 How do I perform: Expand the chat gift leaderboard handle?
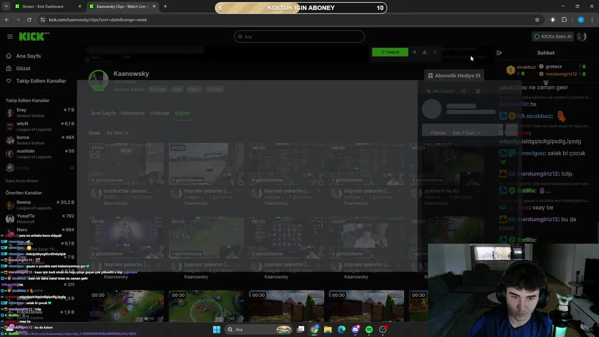click(x=546, y=83)
